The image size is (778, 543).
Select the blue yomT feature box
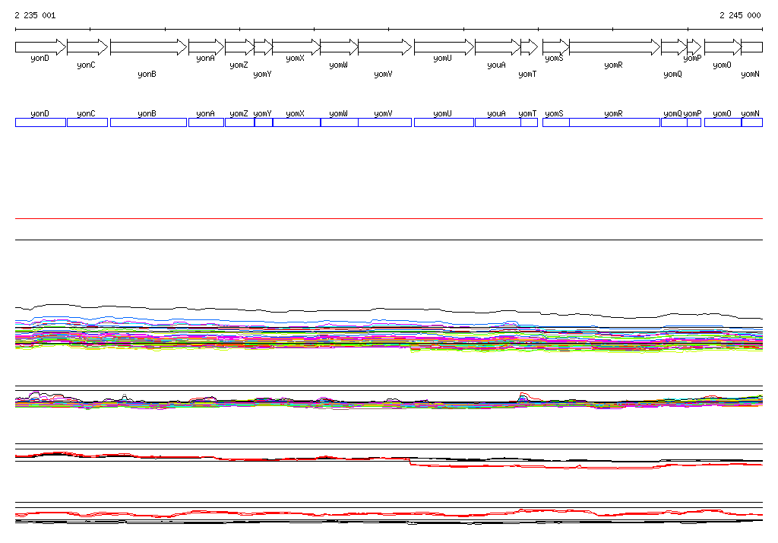point(530,122)
